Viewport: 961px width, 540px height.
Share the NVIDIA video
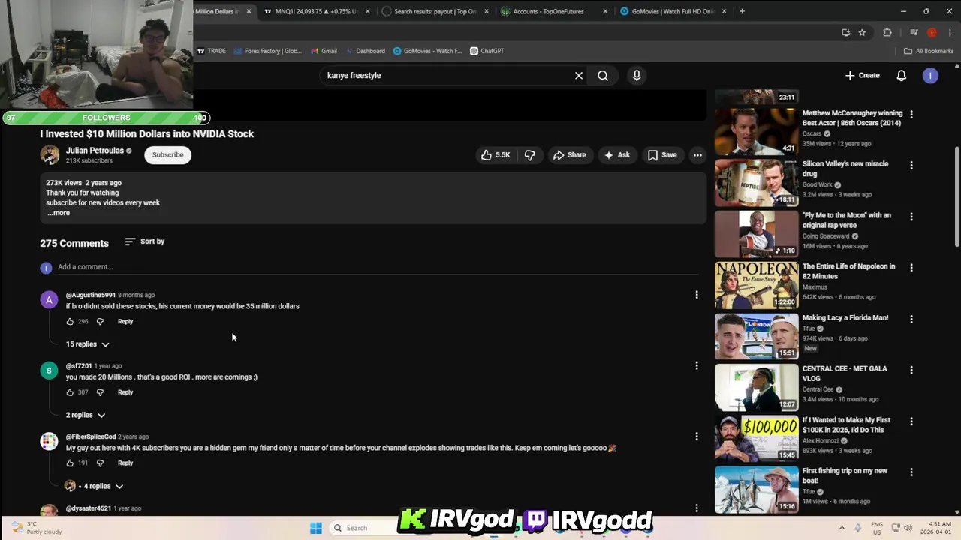pos(569,155)
